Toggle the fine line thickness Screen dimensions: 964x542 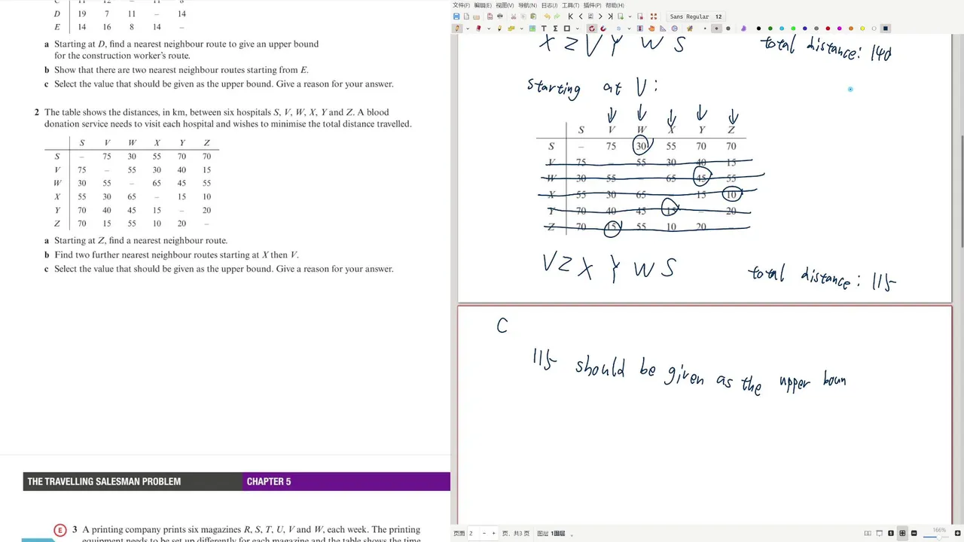coord(705,29)
